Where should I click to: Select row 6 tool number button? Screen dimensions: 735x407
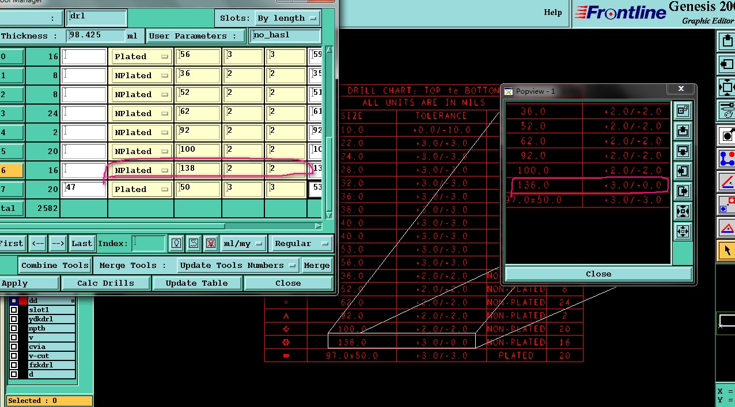pyautogui.click(x=11, y=170)
